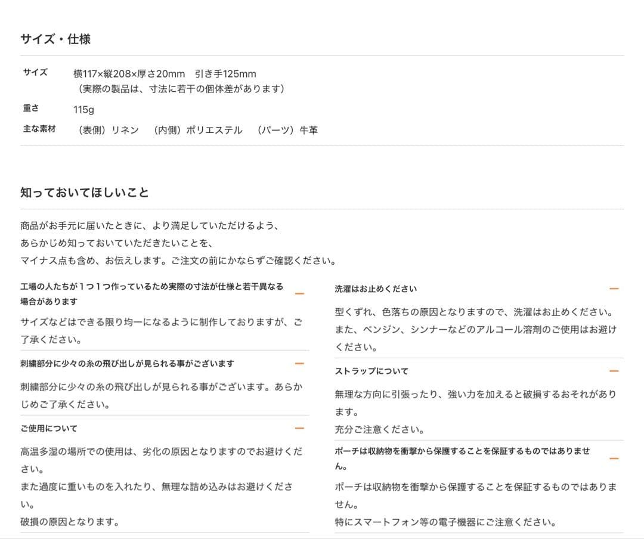The height and width of the screenshot is (539, 644).
Task: Click the 115g weight value
Action: 83,110
